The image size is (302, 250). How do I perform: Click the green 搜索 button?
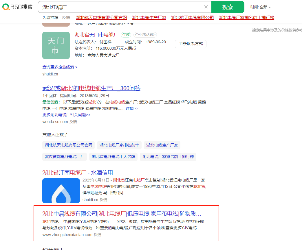click(x=228, y=7)
